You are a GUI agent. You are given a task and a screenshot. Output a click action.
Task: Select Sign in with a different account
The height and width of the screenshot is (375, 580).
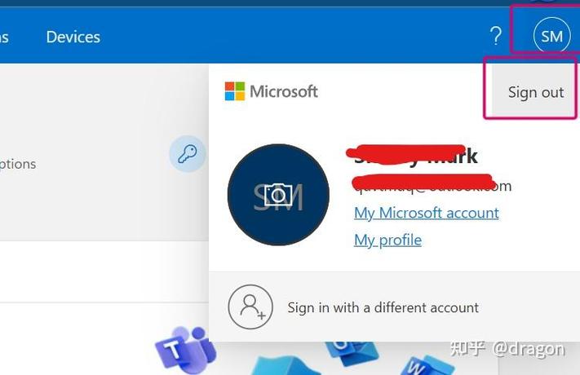coord(383,307)
